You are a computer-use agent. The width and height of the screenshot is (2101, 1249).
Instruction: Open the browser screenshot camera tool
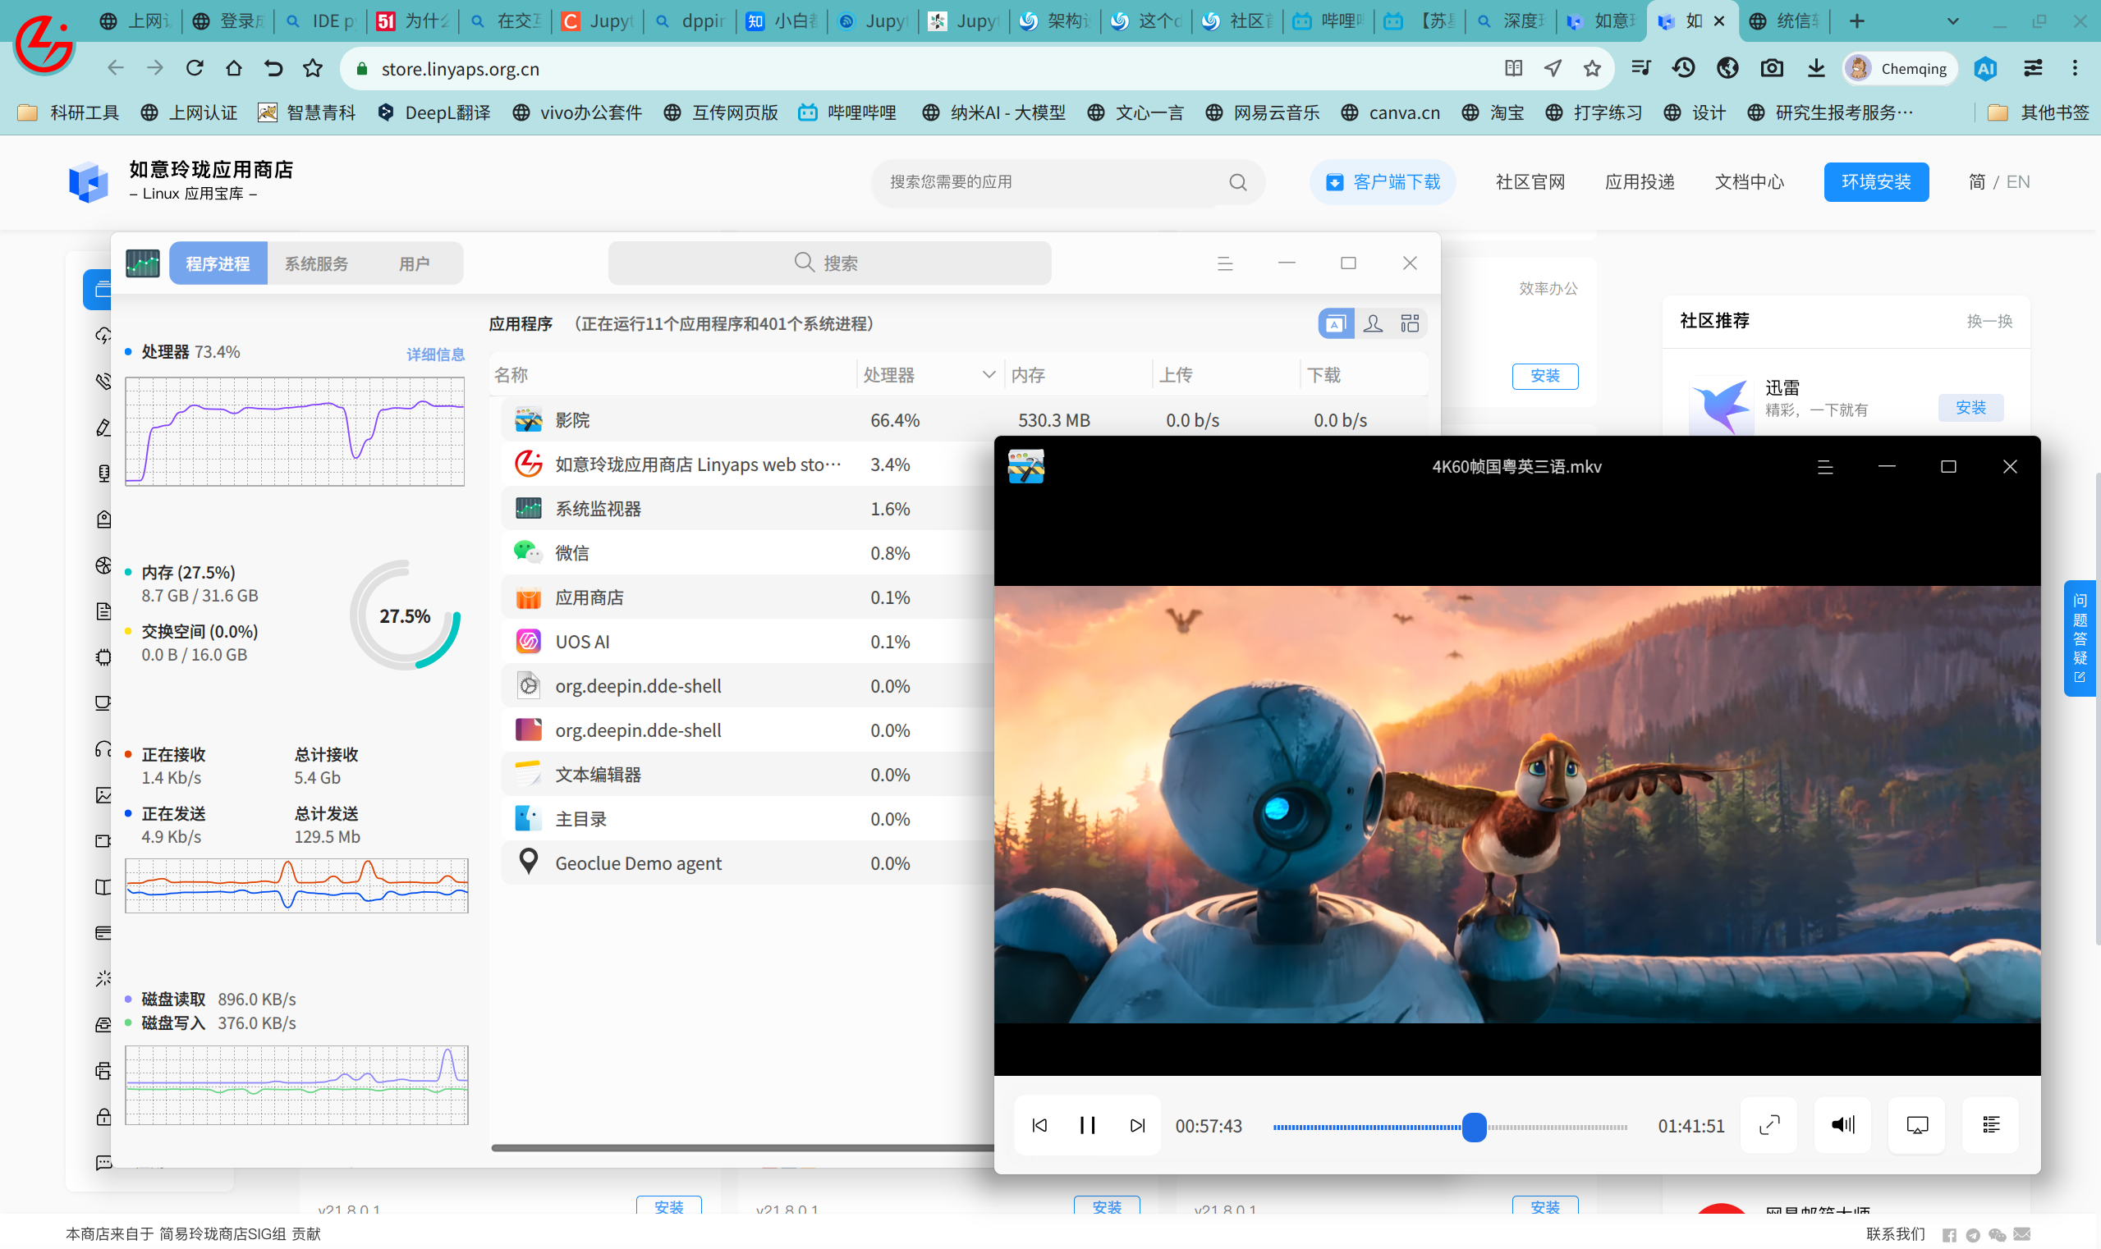coord(1772,68)
